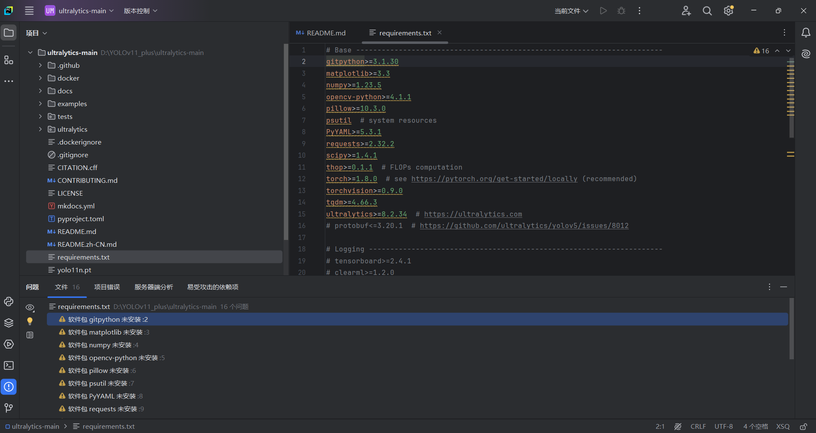
Task: Expand the ultralytics package folder
Action: tap(41, 129)
